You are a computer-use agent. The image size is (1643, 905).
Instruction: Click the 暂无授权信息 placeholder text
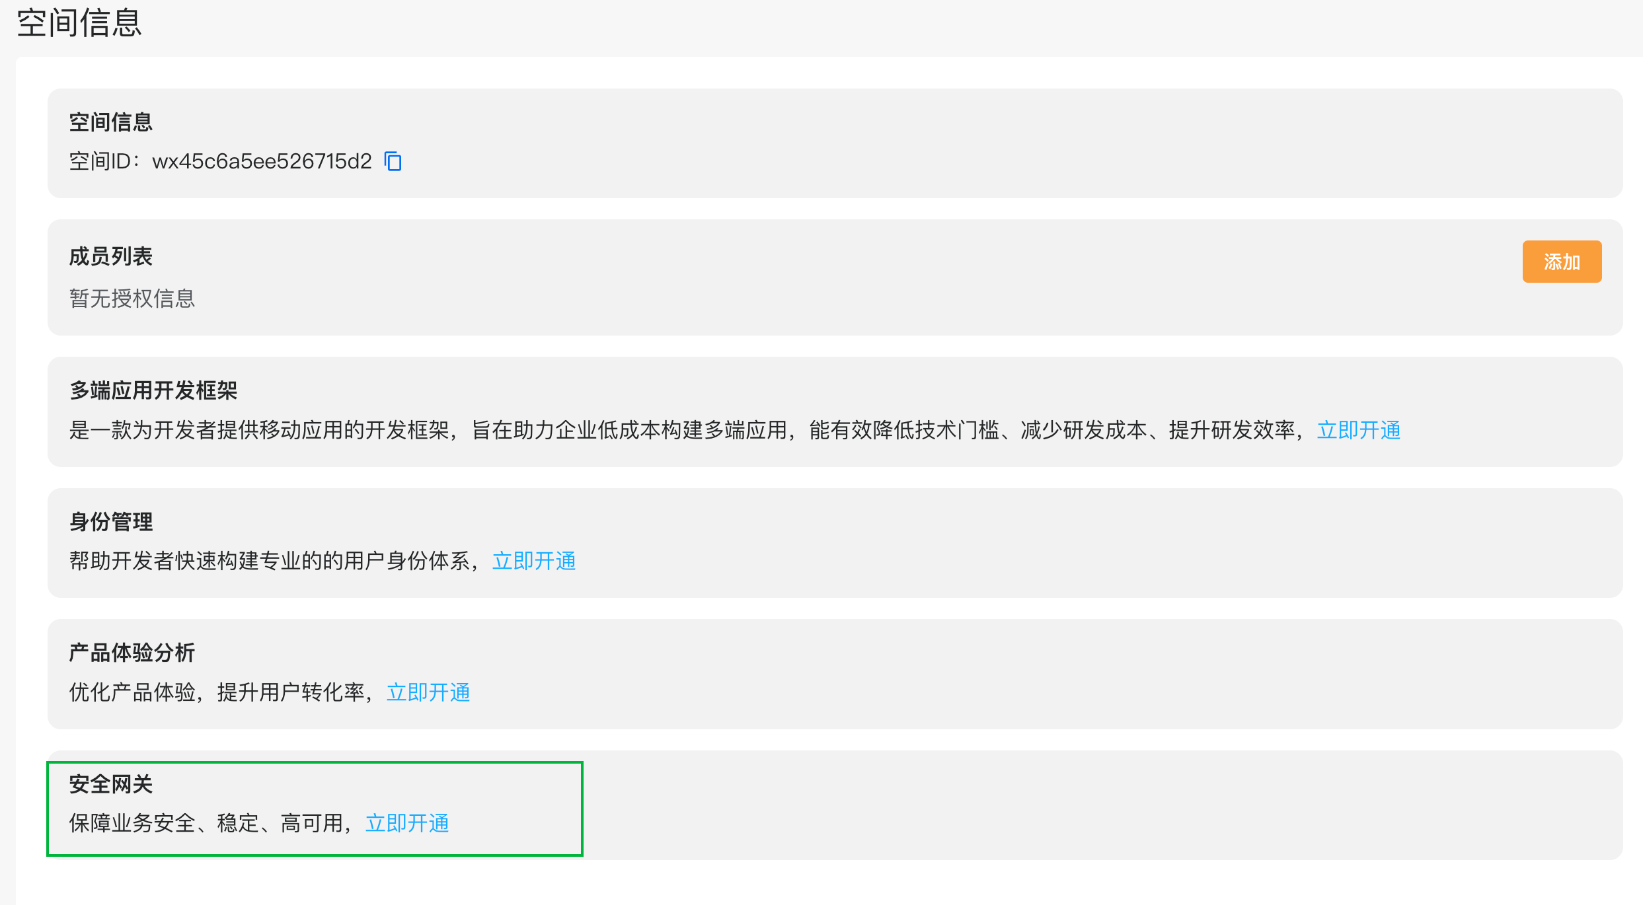pos(132,299)
